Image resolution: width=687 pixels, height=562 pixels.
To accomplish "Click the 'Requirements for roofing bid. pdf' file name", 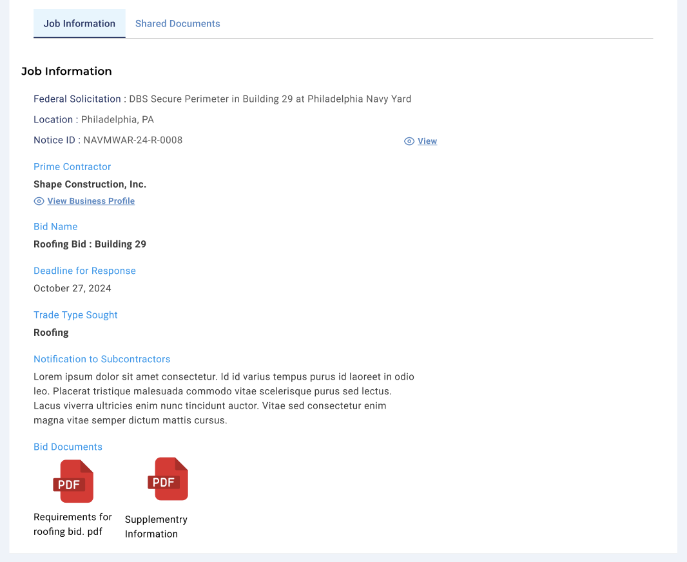I will point(73,525).
